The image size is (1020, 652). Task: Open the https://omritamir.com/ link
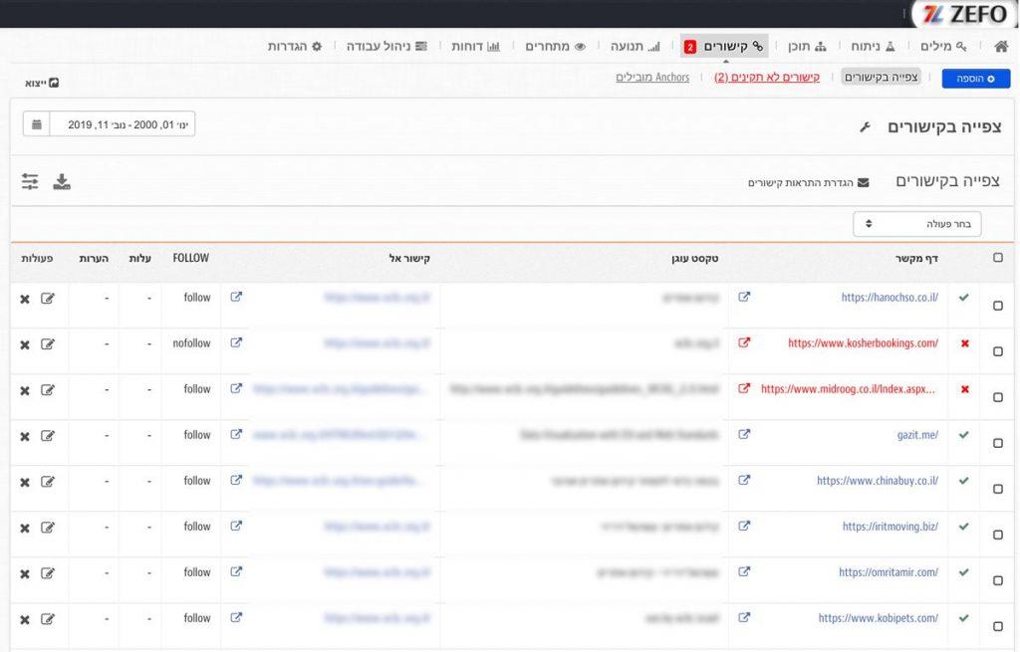[x=888, y=572]
